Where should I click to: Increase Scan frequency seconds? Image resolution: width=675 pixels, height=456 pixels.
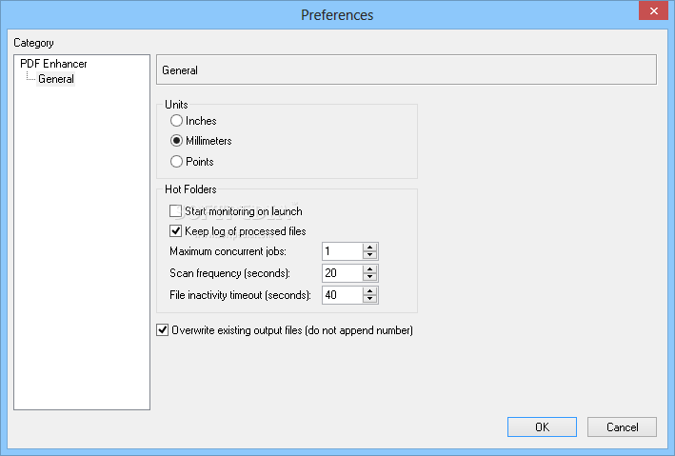point(369,269)
